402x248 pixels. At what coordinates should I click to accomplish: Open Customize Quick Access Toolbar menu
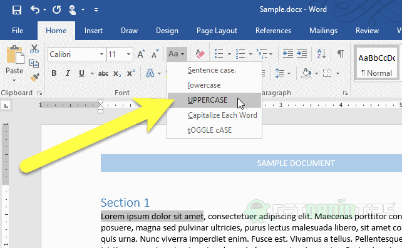[96, 10]
